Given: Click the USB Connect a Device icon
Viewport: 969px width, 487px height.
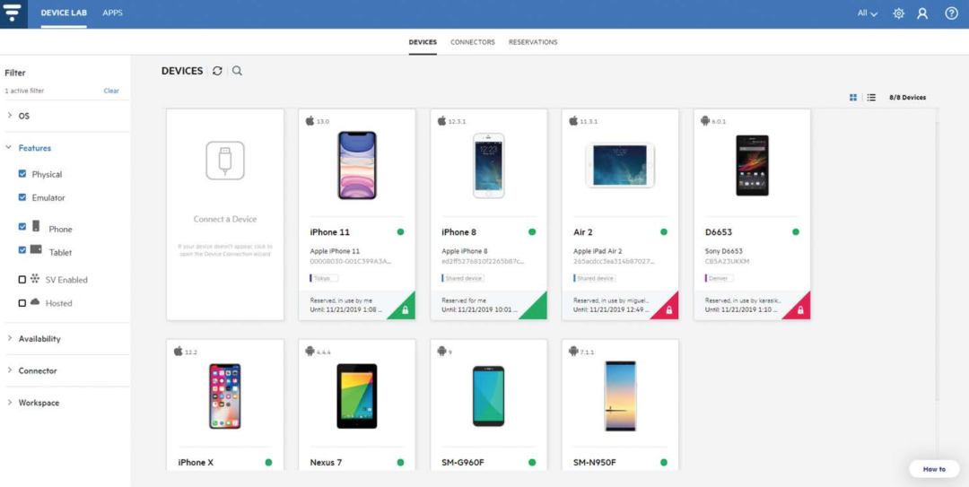Looking at the screenshot, I should 225,161.
